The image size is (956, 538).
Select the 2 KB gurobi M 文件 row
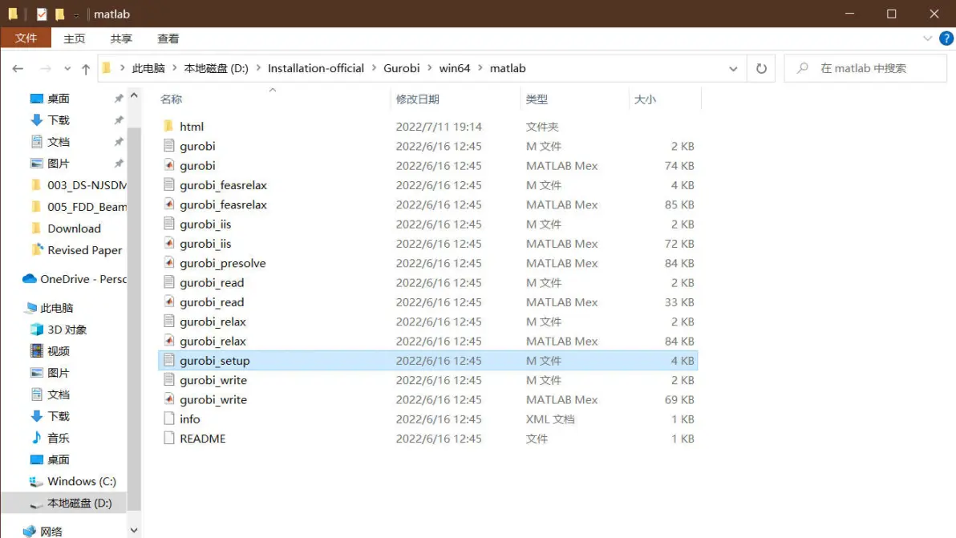[x=427, y=146]
